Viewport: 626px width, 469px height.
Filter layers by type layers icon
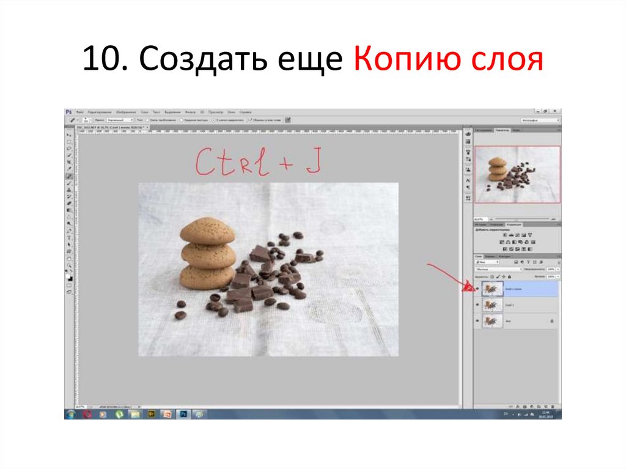pyautogui.click(x=528, y=262)
